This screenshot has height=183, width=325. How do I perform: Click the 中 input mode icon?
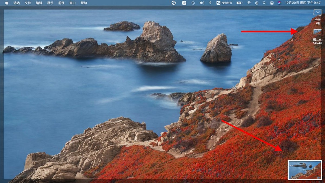pos(184,3)
